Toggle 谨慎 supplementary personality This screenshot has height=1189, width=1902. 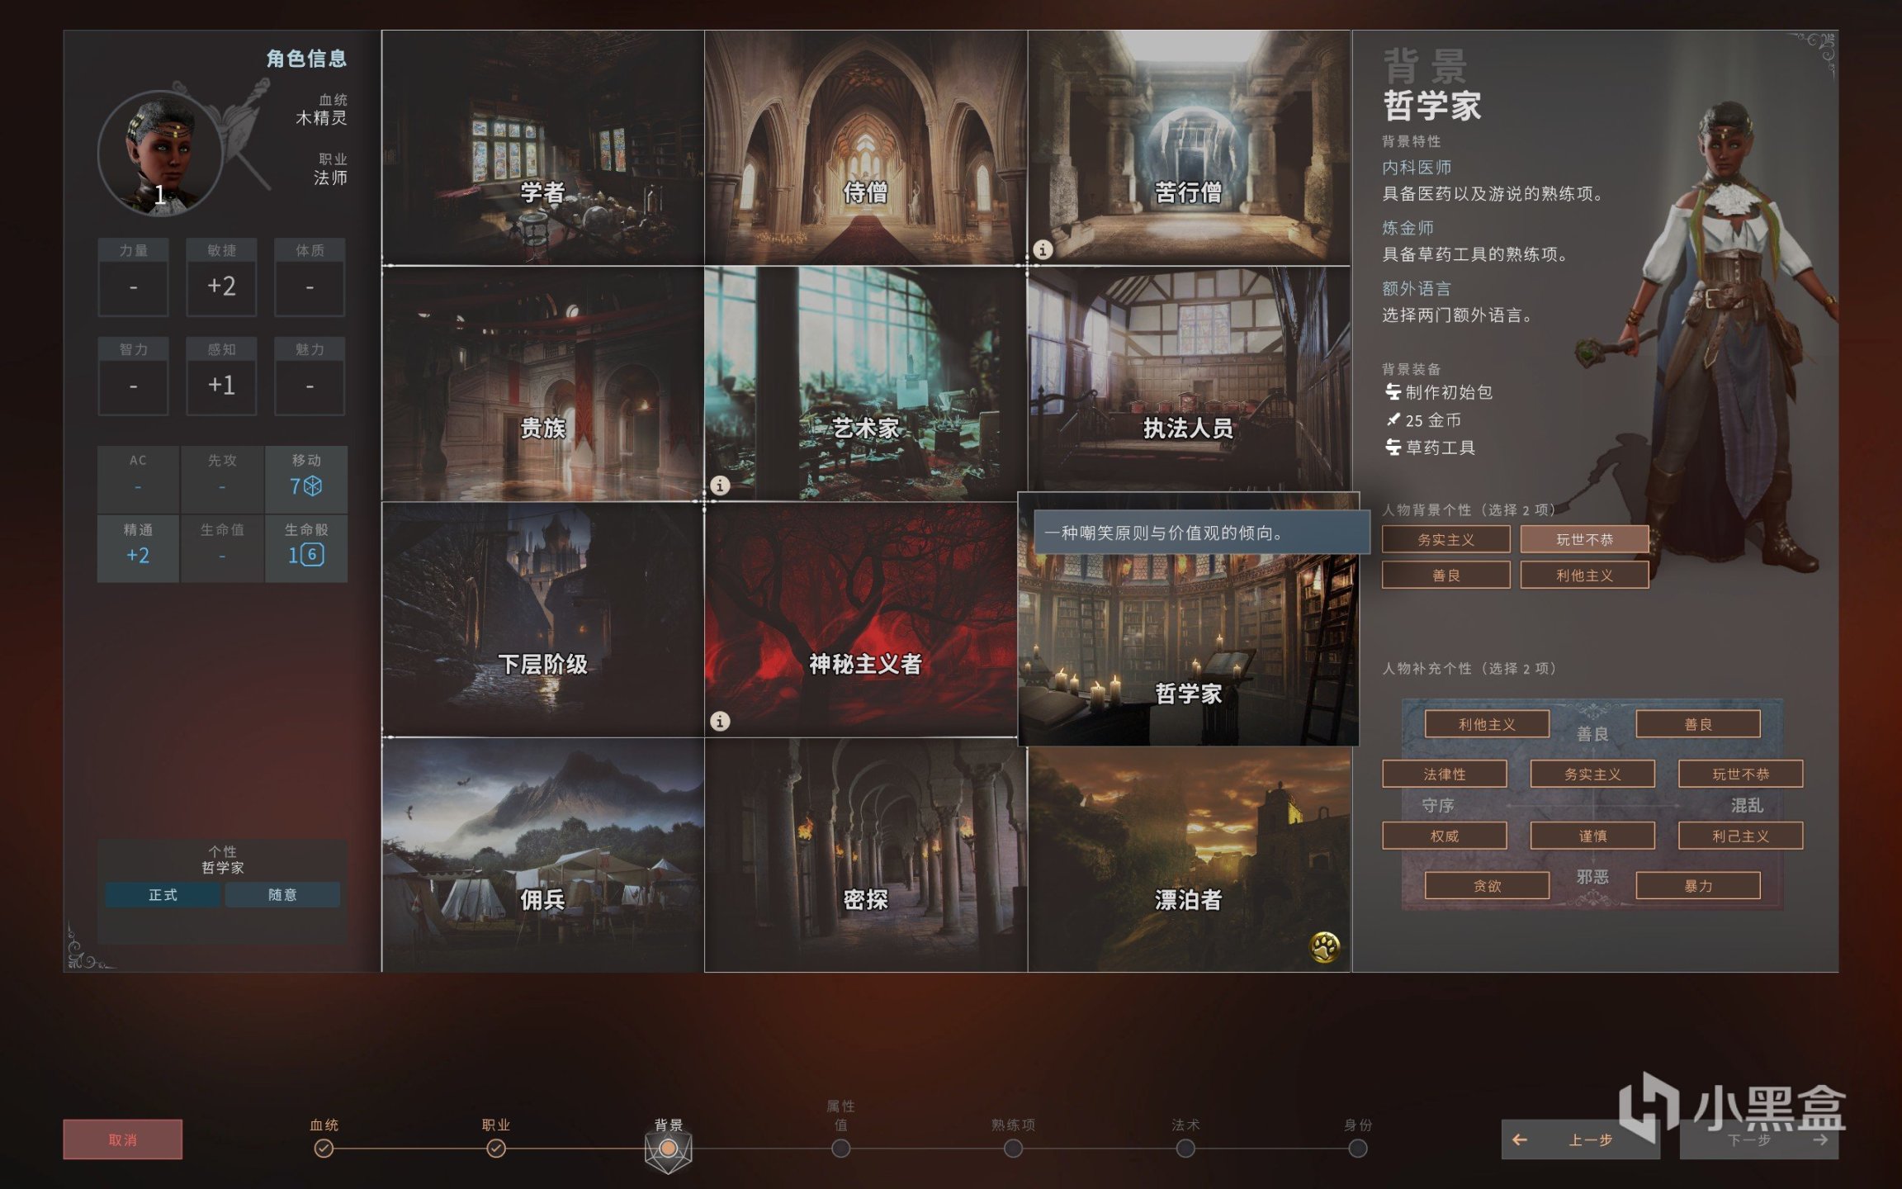pos(1592,836)
